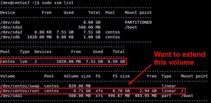This screenshot has width=211, height=103.
Task: Select the '/dev/sda2' device name
Action: tap(11, 32)
